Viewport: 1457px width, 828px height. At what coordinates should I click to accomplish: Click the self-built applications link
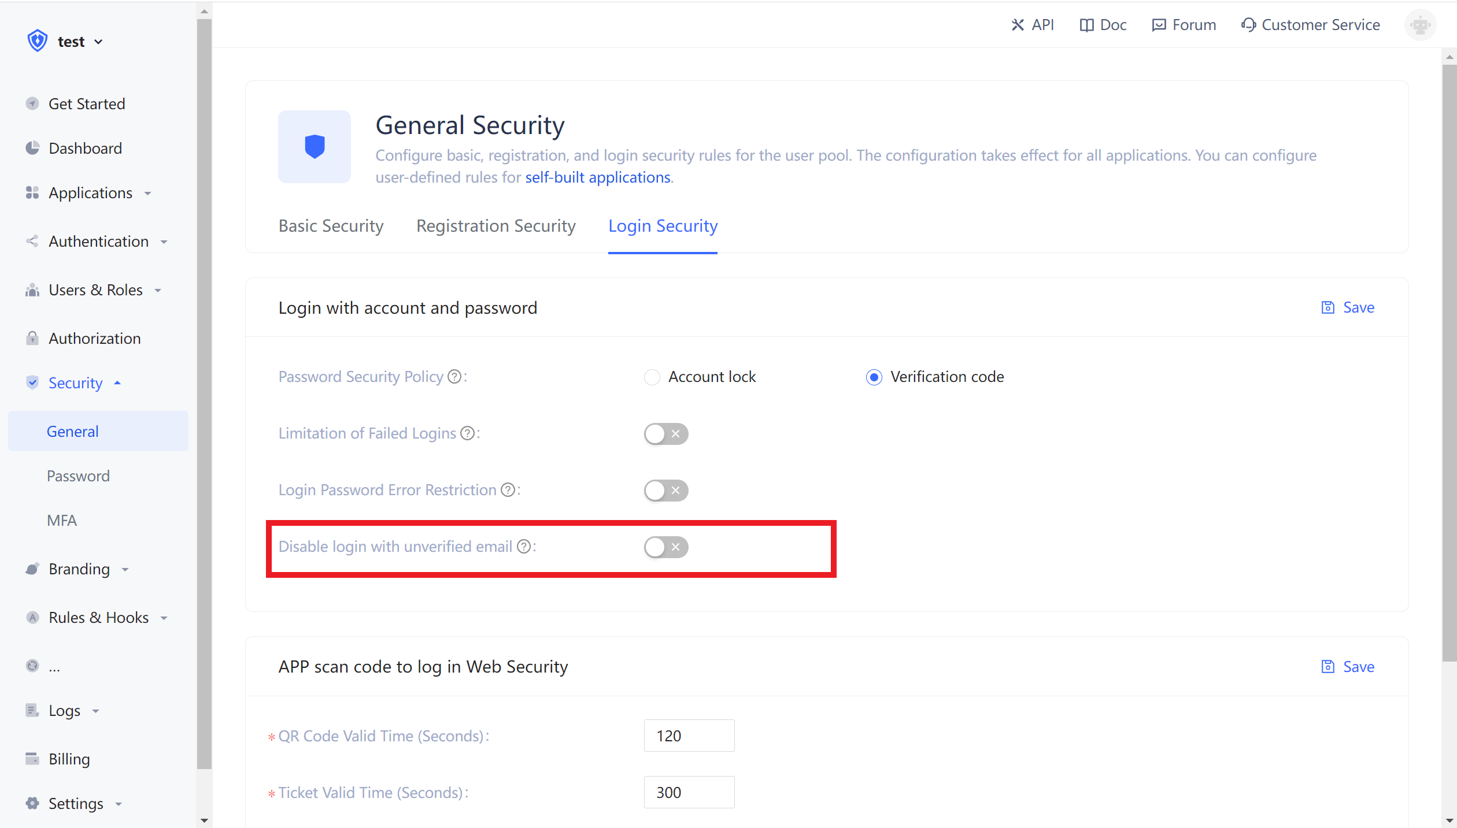(598, 177)
